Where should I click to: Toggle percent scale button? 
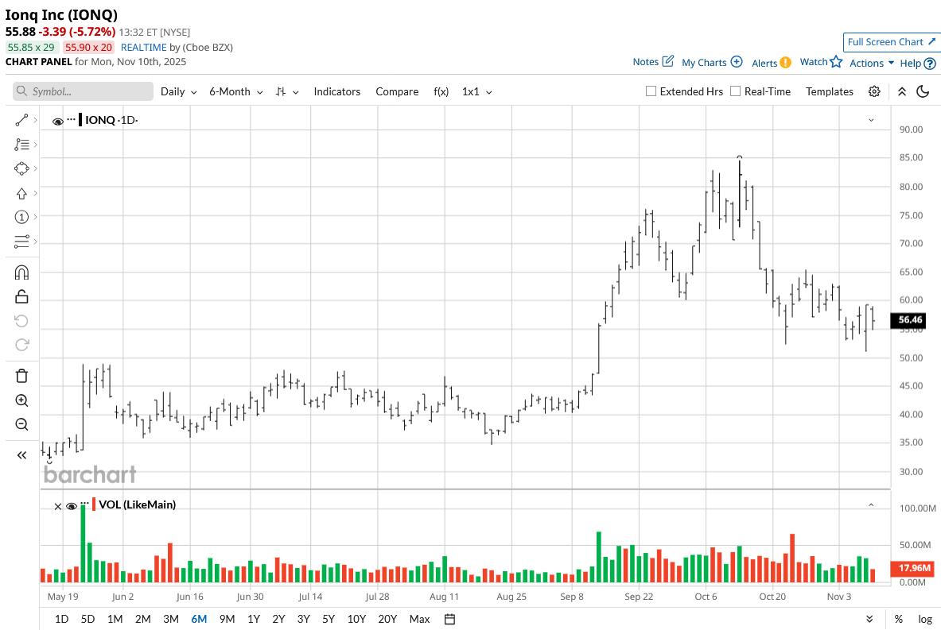[898, 619]
